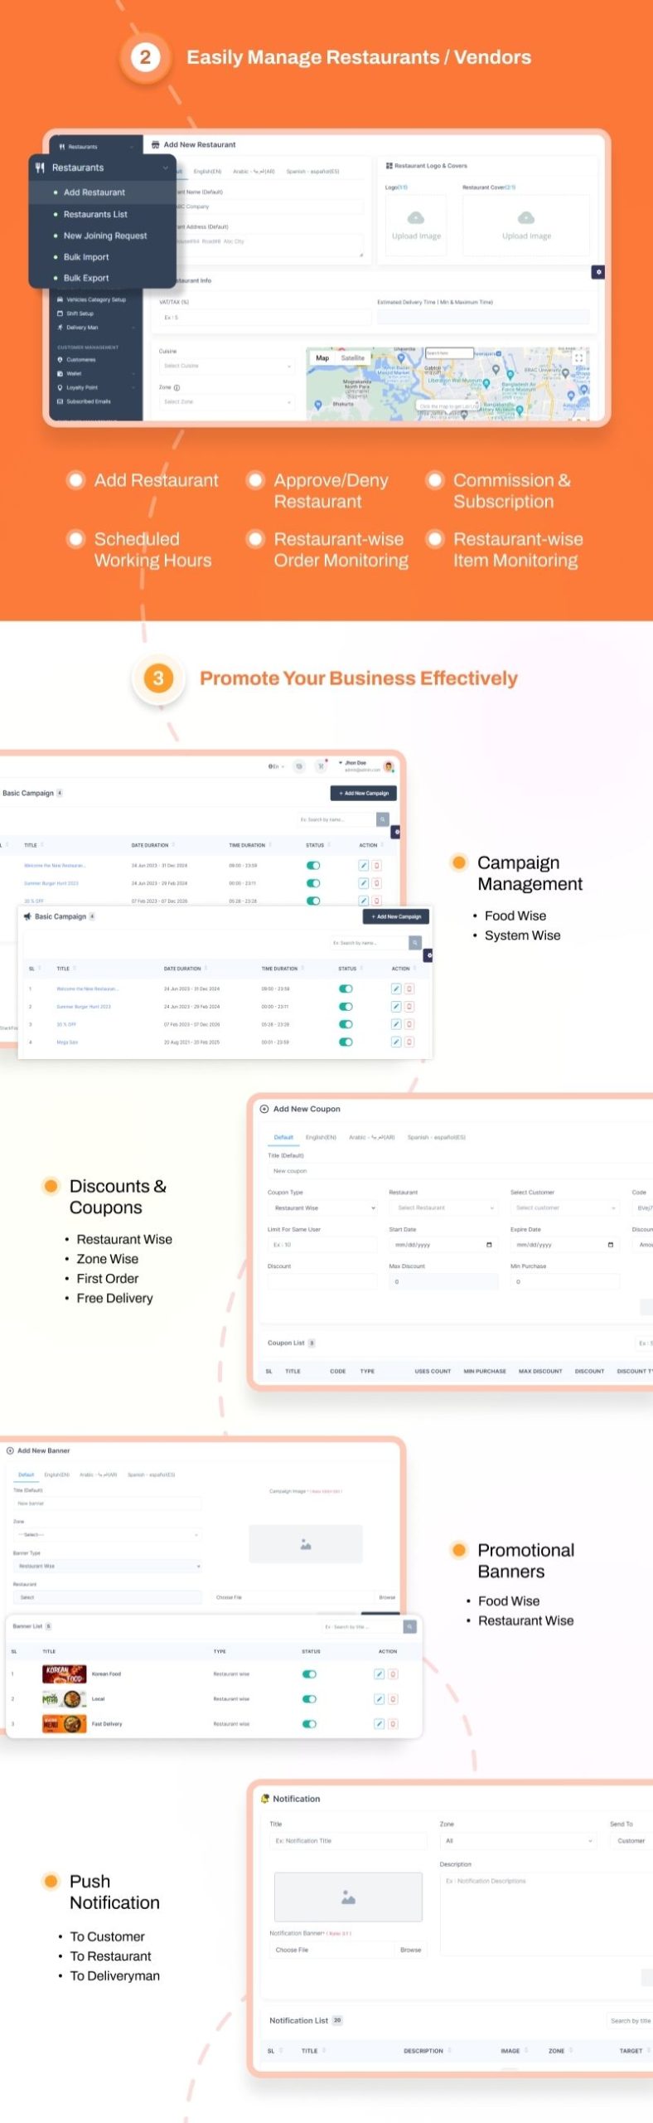Click Browse for notification banner file
653x2123 pixels.
pyautogui.click(x=411, y=1950)
